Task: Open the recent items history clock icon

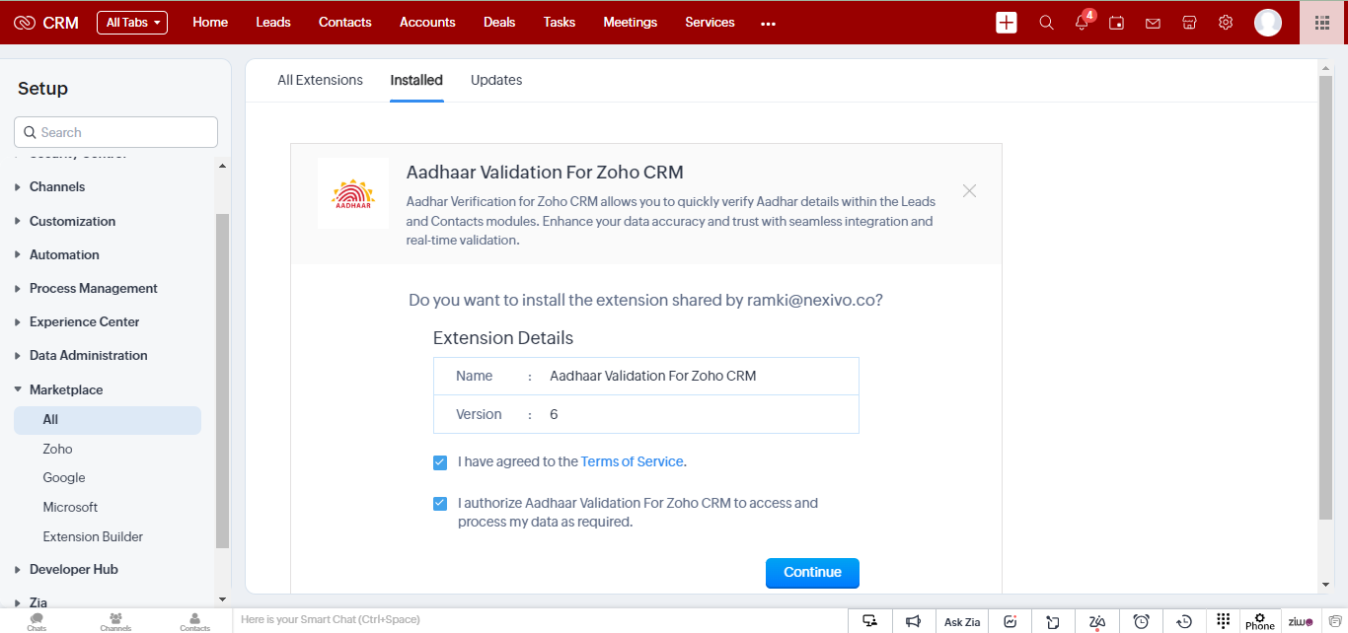Action: click(x=1184, y=621)
